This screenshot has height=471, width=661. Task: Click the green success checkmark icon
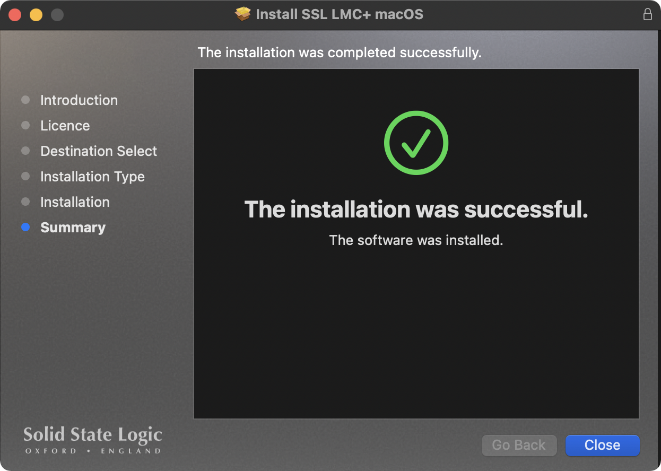[416, 142]
